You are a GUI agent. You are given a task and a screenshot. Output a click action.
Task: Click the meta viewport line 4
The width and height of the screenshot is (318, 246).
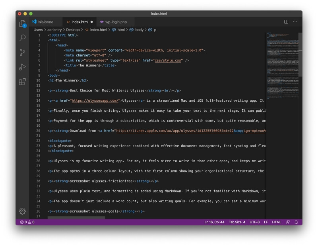(134, 50)
